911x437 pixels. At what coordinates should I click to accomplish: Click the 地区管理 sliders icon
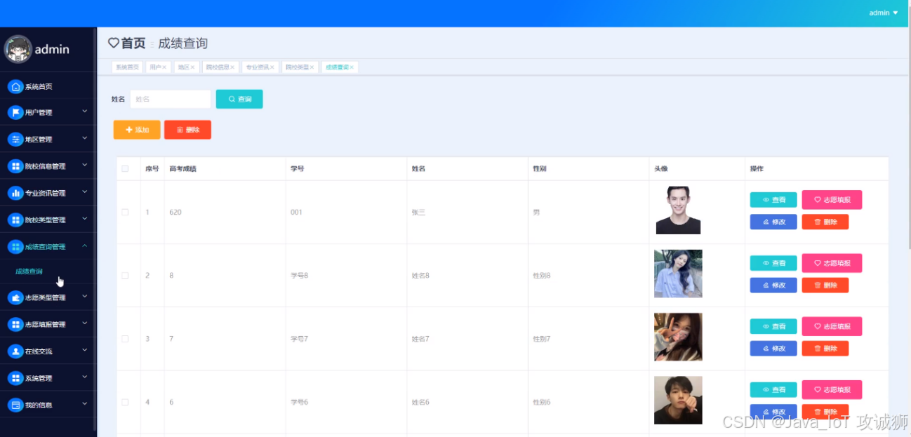pyautogui.click(x=15, y=139)
